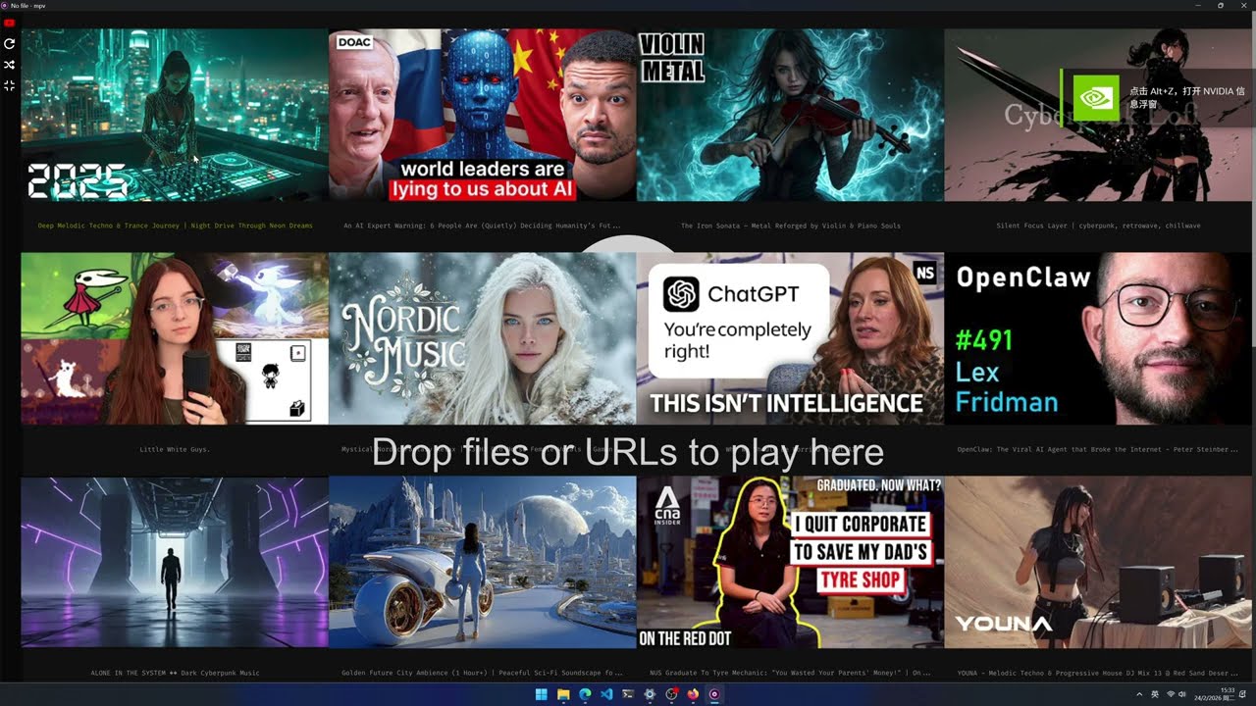Click the taskbar icon with red notification dot
Screen dimensions: 1256x706
pos(671,694)
